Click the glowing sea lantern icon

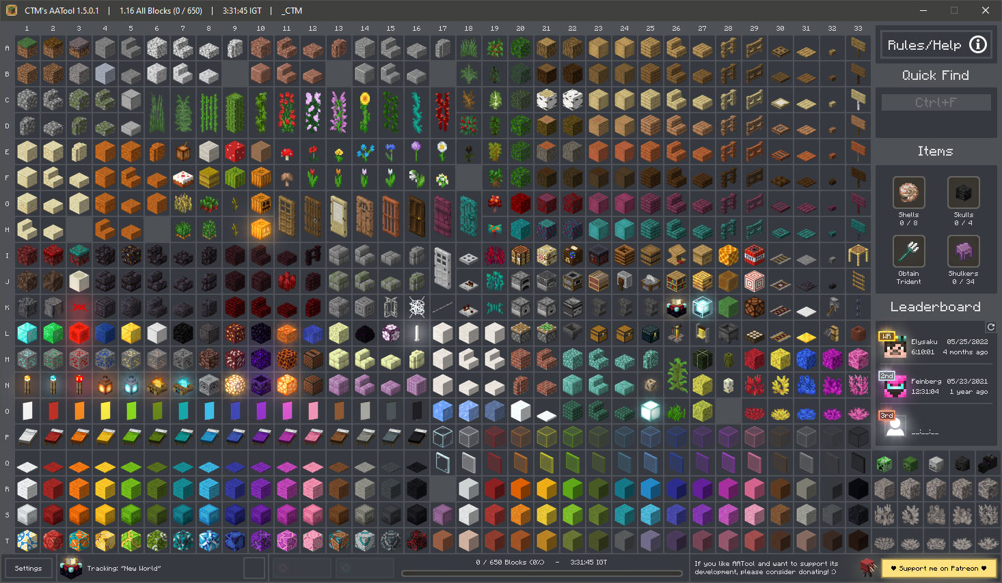tap(650, 411)
